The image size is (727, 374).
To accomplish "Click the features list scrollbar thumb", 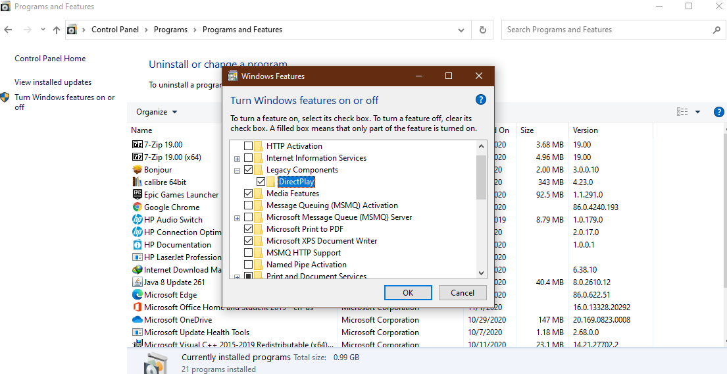I will (481, 176).
